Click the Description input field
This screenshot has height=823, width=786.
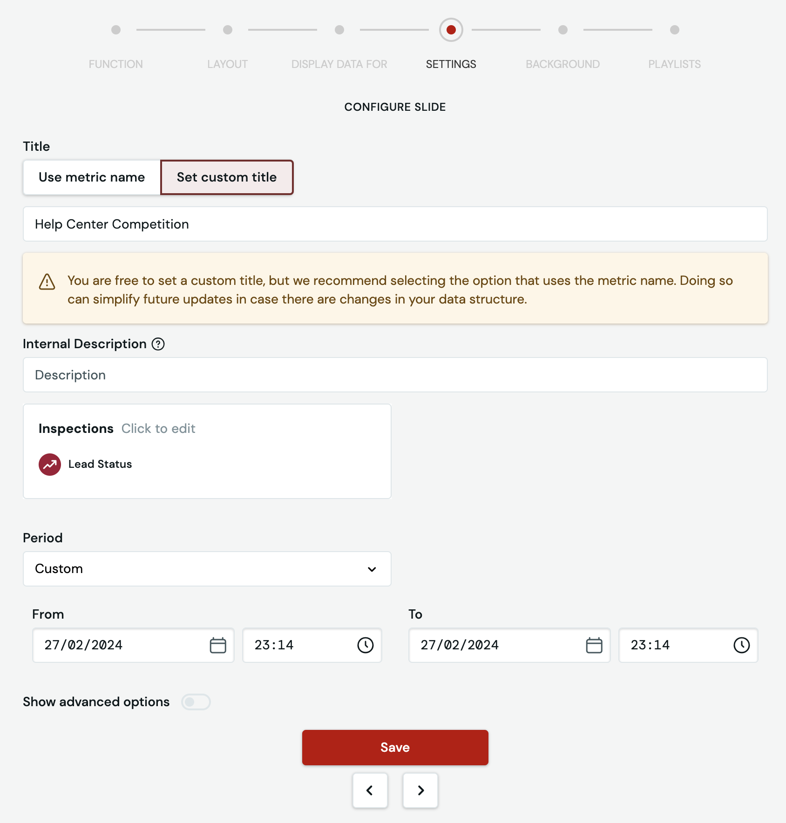point(395,375)
